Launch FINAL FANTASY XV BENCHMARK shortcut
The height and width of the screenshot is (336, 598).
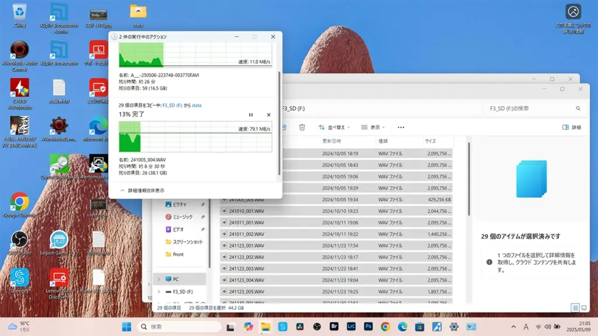pyautogui.click(x=19, y=132)
